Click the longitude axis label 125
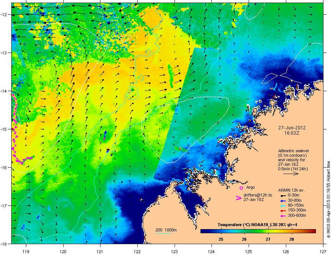Viewport: 331px width, 255px height. 249,251
